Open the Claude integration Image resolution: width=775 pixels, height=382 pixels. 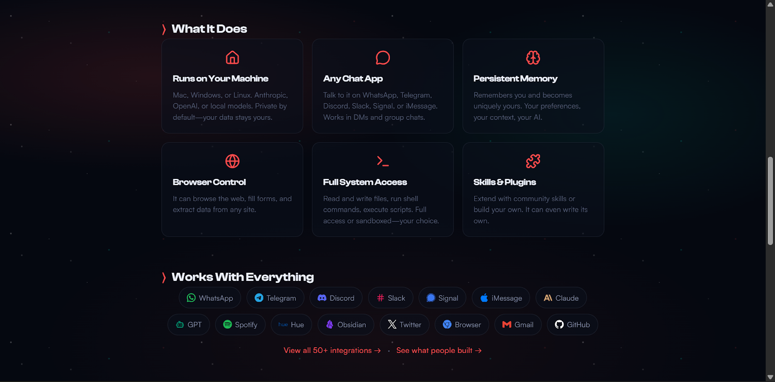[560, 298]
